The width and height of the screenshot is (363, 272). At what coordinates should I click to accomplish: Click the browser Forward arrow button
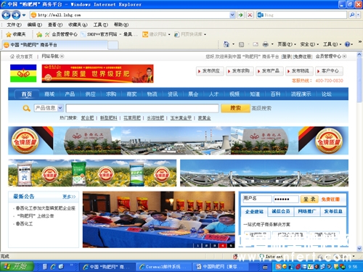pos(16,15)
